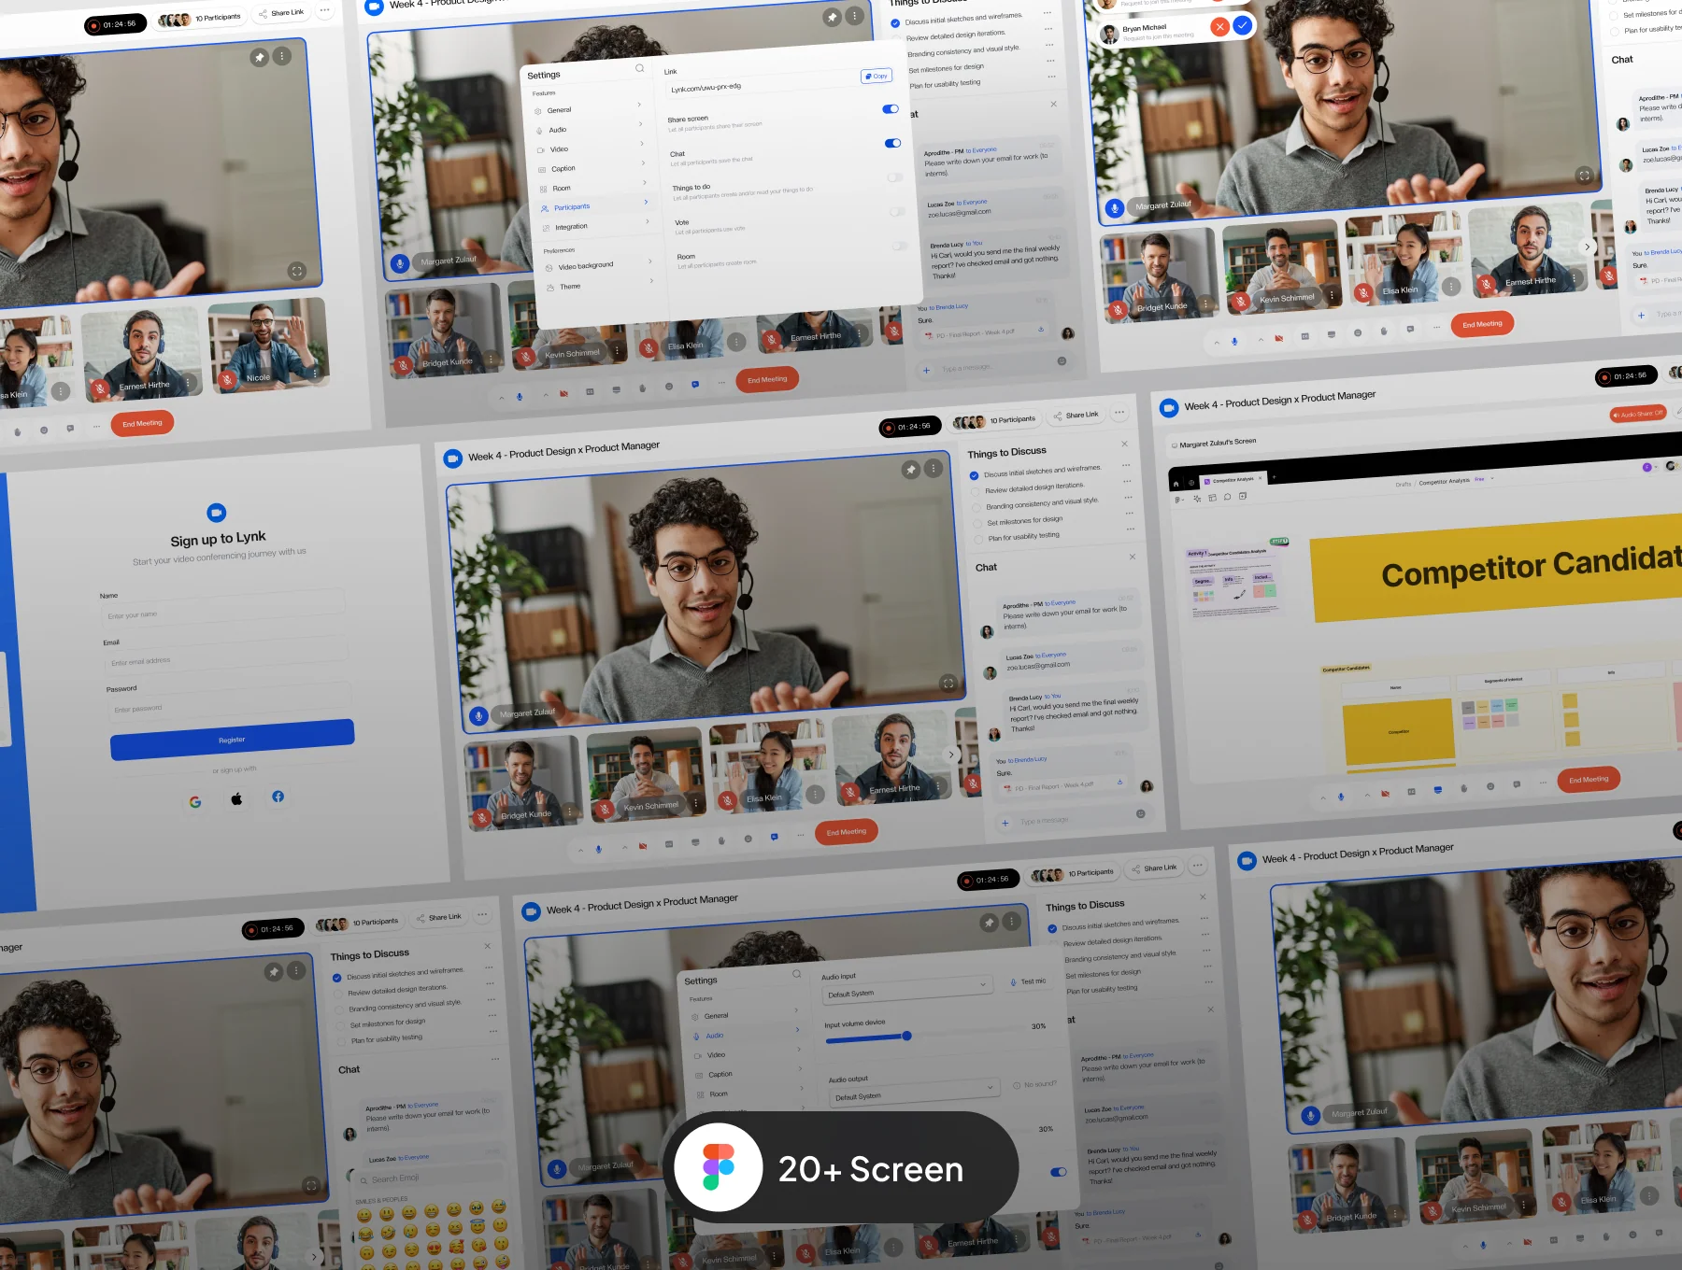Open search in the Participants settings panel

pyautogui.click(x=640, y=67)
